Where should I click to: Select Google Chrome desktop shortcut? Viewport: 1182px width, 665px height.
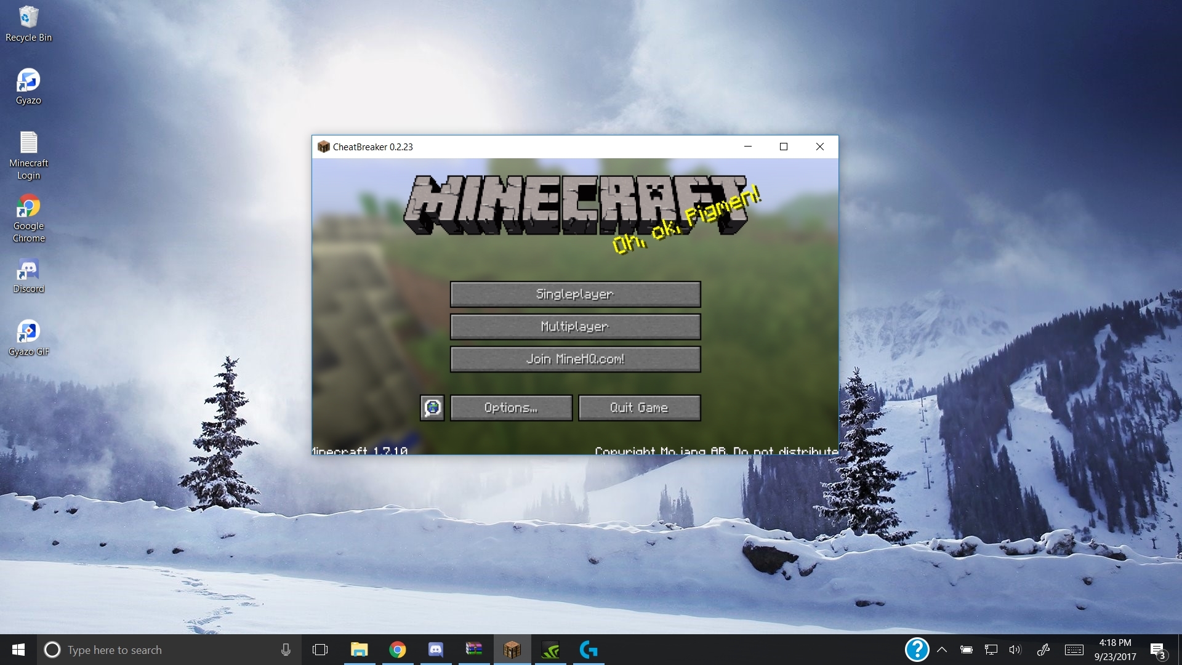pyautogui.click(x=28, y=217)
